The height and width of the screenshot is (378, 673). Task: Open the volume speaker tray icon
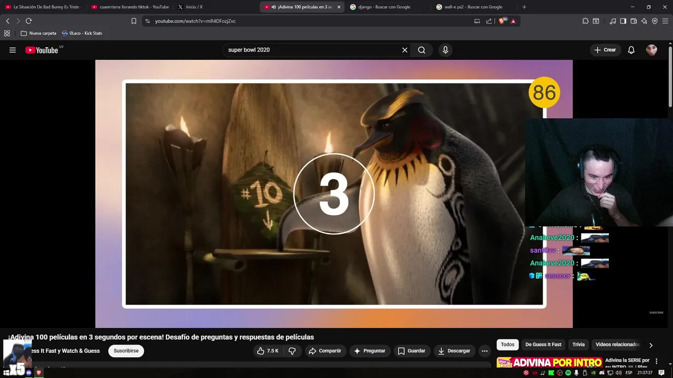[x=618, y=373]
